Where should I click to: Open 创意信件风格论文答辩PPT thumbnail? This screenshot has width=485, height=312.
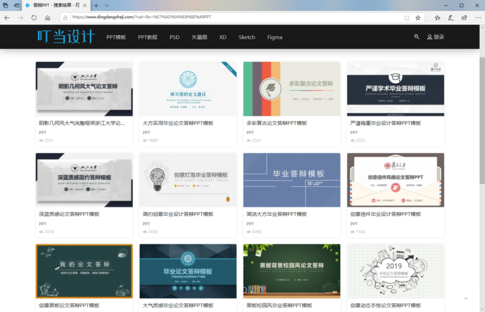396,180
